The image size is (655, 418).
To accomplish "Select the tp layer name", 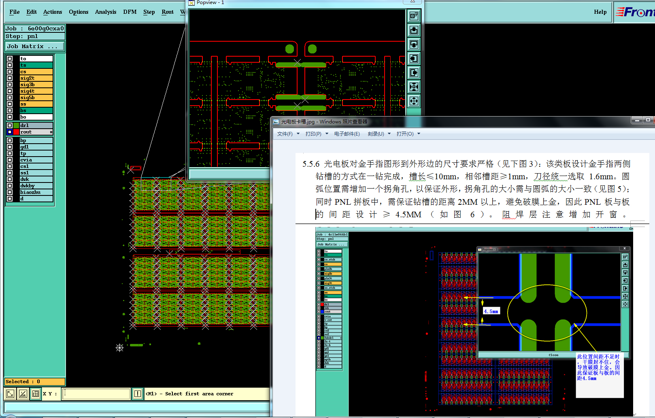I will (x=36, y=153).
